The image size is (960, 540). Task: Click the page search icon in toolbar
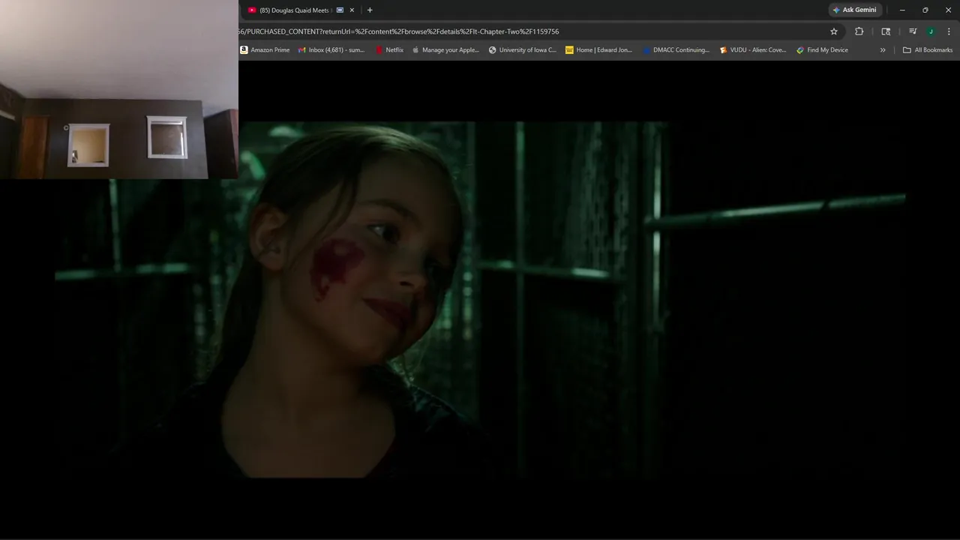(886, 31)
